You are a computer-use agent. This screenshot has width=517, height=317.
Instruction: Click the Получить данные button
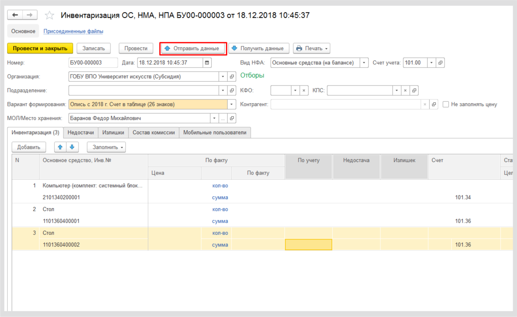tap(259, 48)
